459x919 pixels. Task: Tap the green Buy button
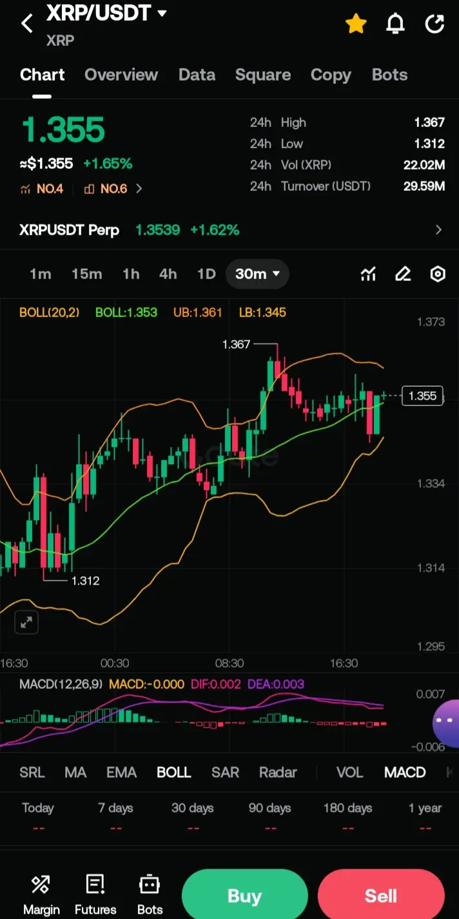click(244, 896)
